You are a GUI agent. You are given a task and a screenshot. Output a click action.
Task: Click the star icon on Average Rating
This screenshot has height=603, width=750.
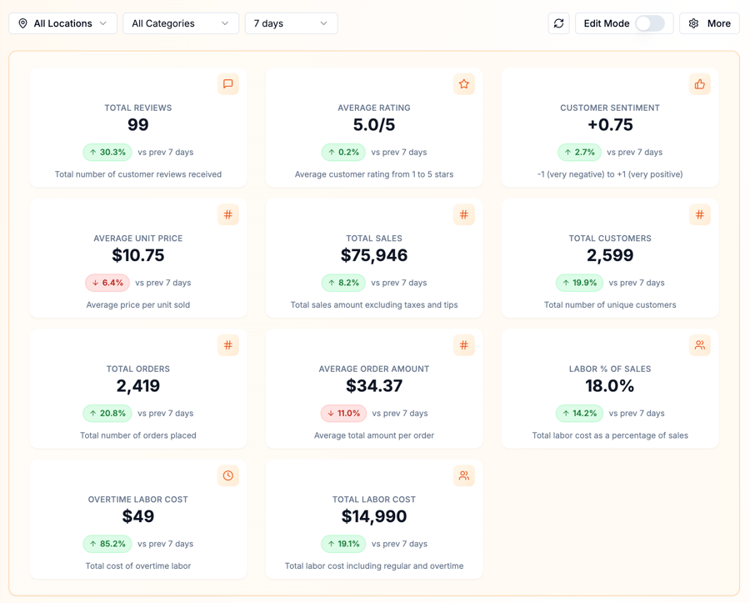[x=464, y=84]
